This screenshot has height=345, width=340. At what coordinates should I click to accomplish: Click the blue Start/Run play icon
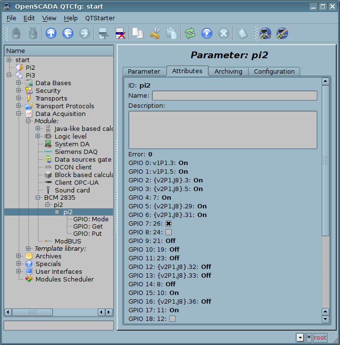coord(206,33)
